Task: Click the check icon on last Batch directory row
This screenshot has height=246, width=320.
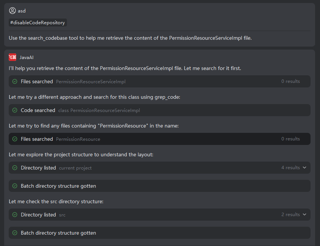Action: (15, 233)
